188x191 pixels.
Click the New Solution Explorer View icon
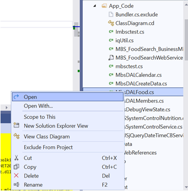(16, 125)
